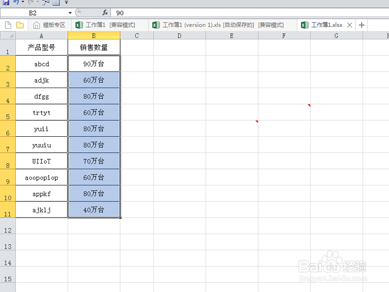Select the 70万台 cell
This screenshot has height=292, width=389.
click(94, 161)
